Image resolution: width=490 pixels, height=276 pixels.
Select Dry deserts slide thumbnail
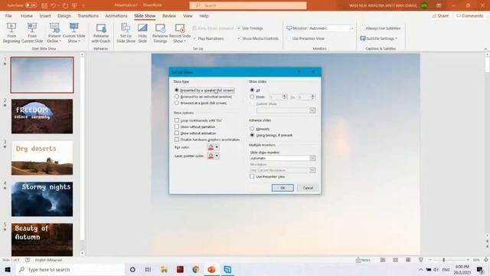coord(42,158)
